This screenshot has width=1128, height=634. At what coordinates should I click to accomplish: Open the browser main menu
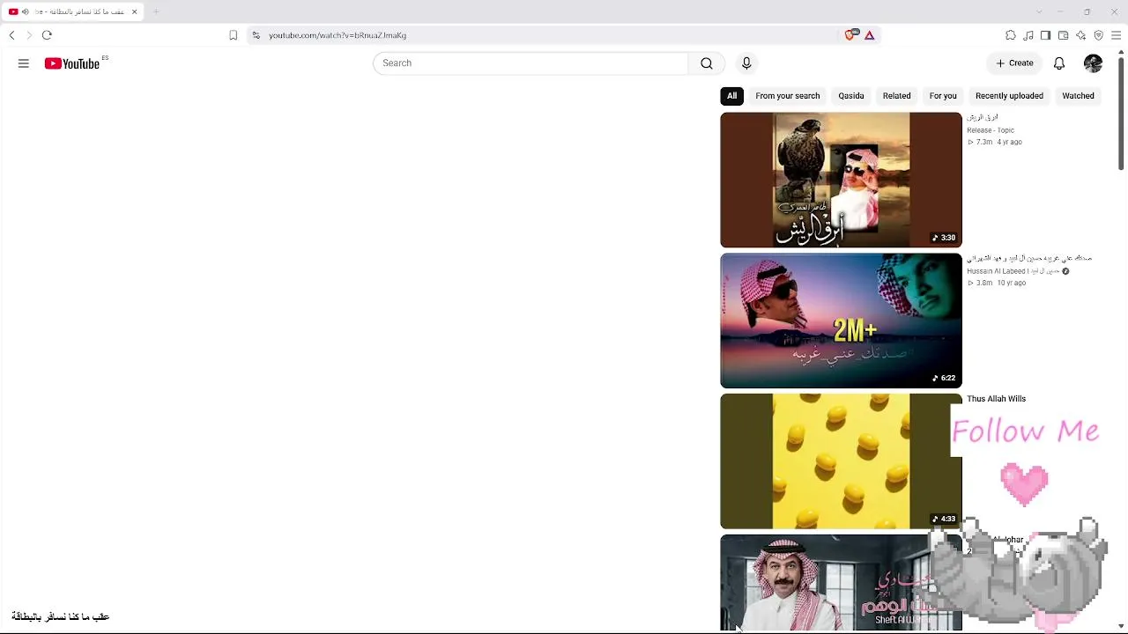point(1116,35)
